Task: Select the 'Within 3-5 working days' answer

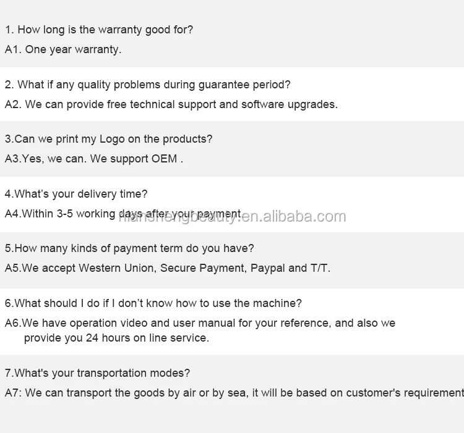Action: tap(124, 214)
